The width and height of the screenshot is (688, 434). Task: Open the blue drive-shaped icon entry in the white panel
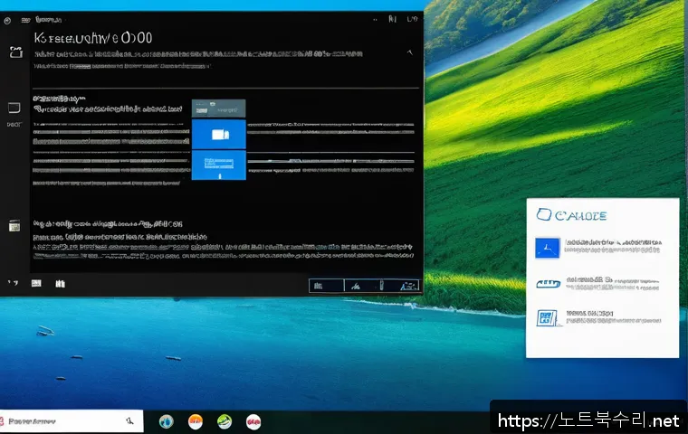point(548,284)
